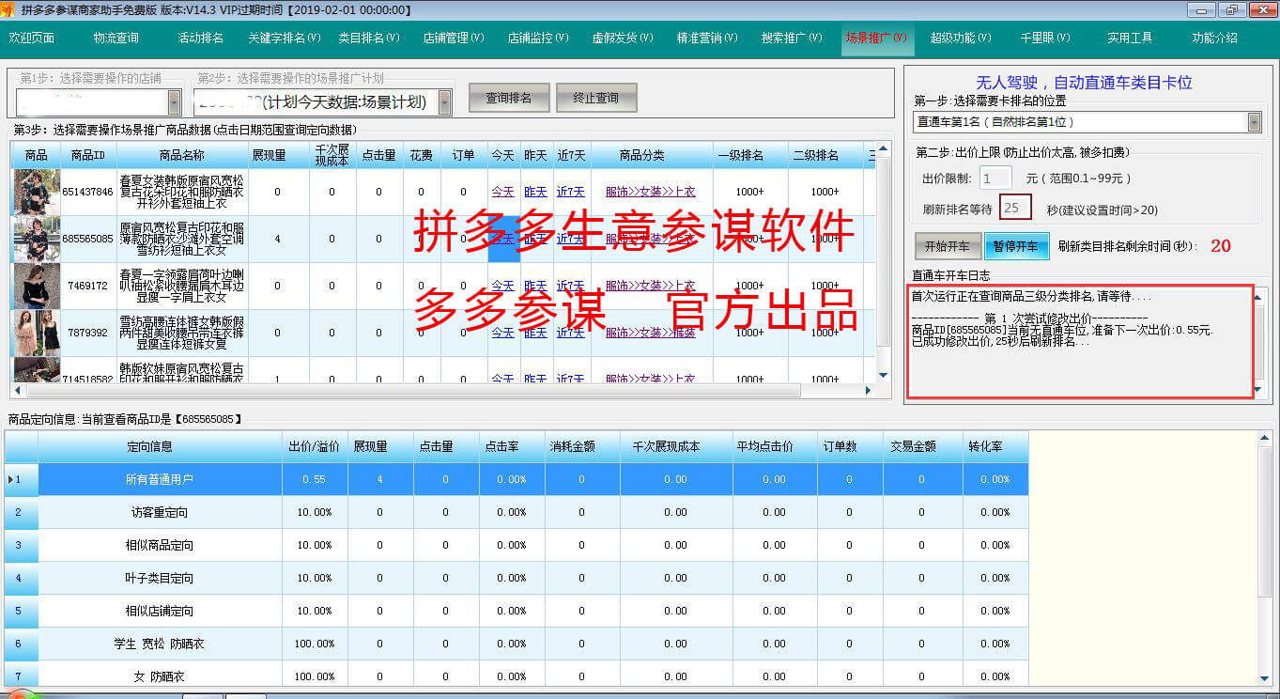The image size is (1280, 699).
Task: Click the 点击量 column header in product table
Action: 378,155
